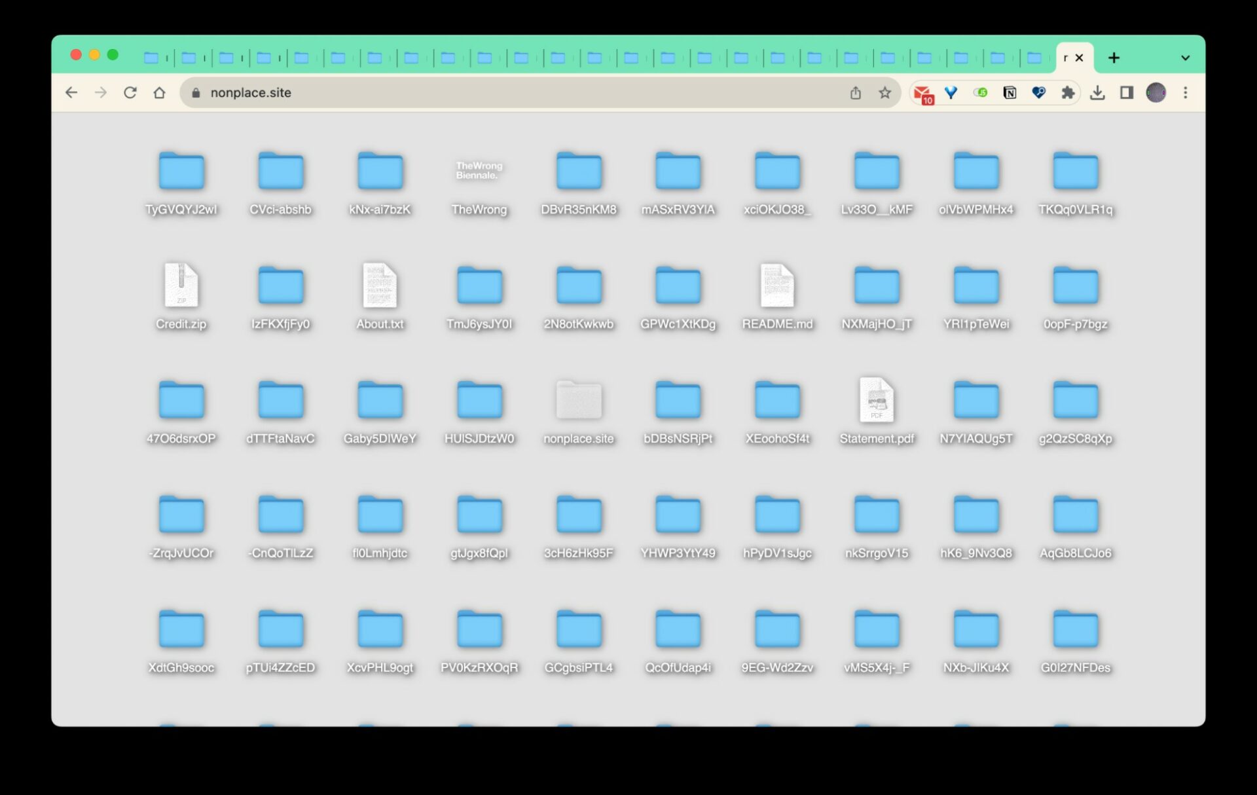
Task: Open a new tab with plus
Action: pyautogui.click(x=1114, y=58)
